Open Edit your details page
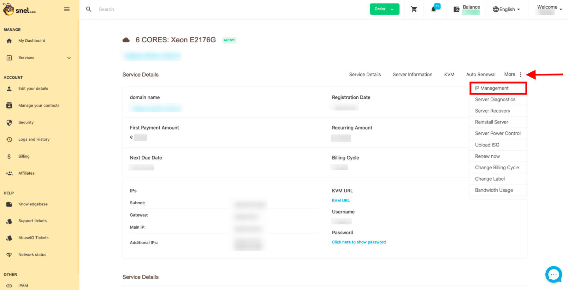Viewport: 569px width, 290px height. pyautogui.click(x=33, y=89)
